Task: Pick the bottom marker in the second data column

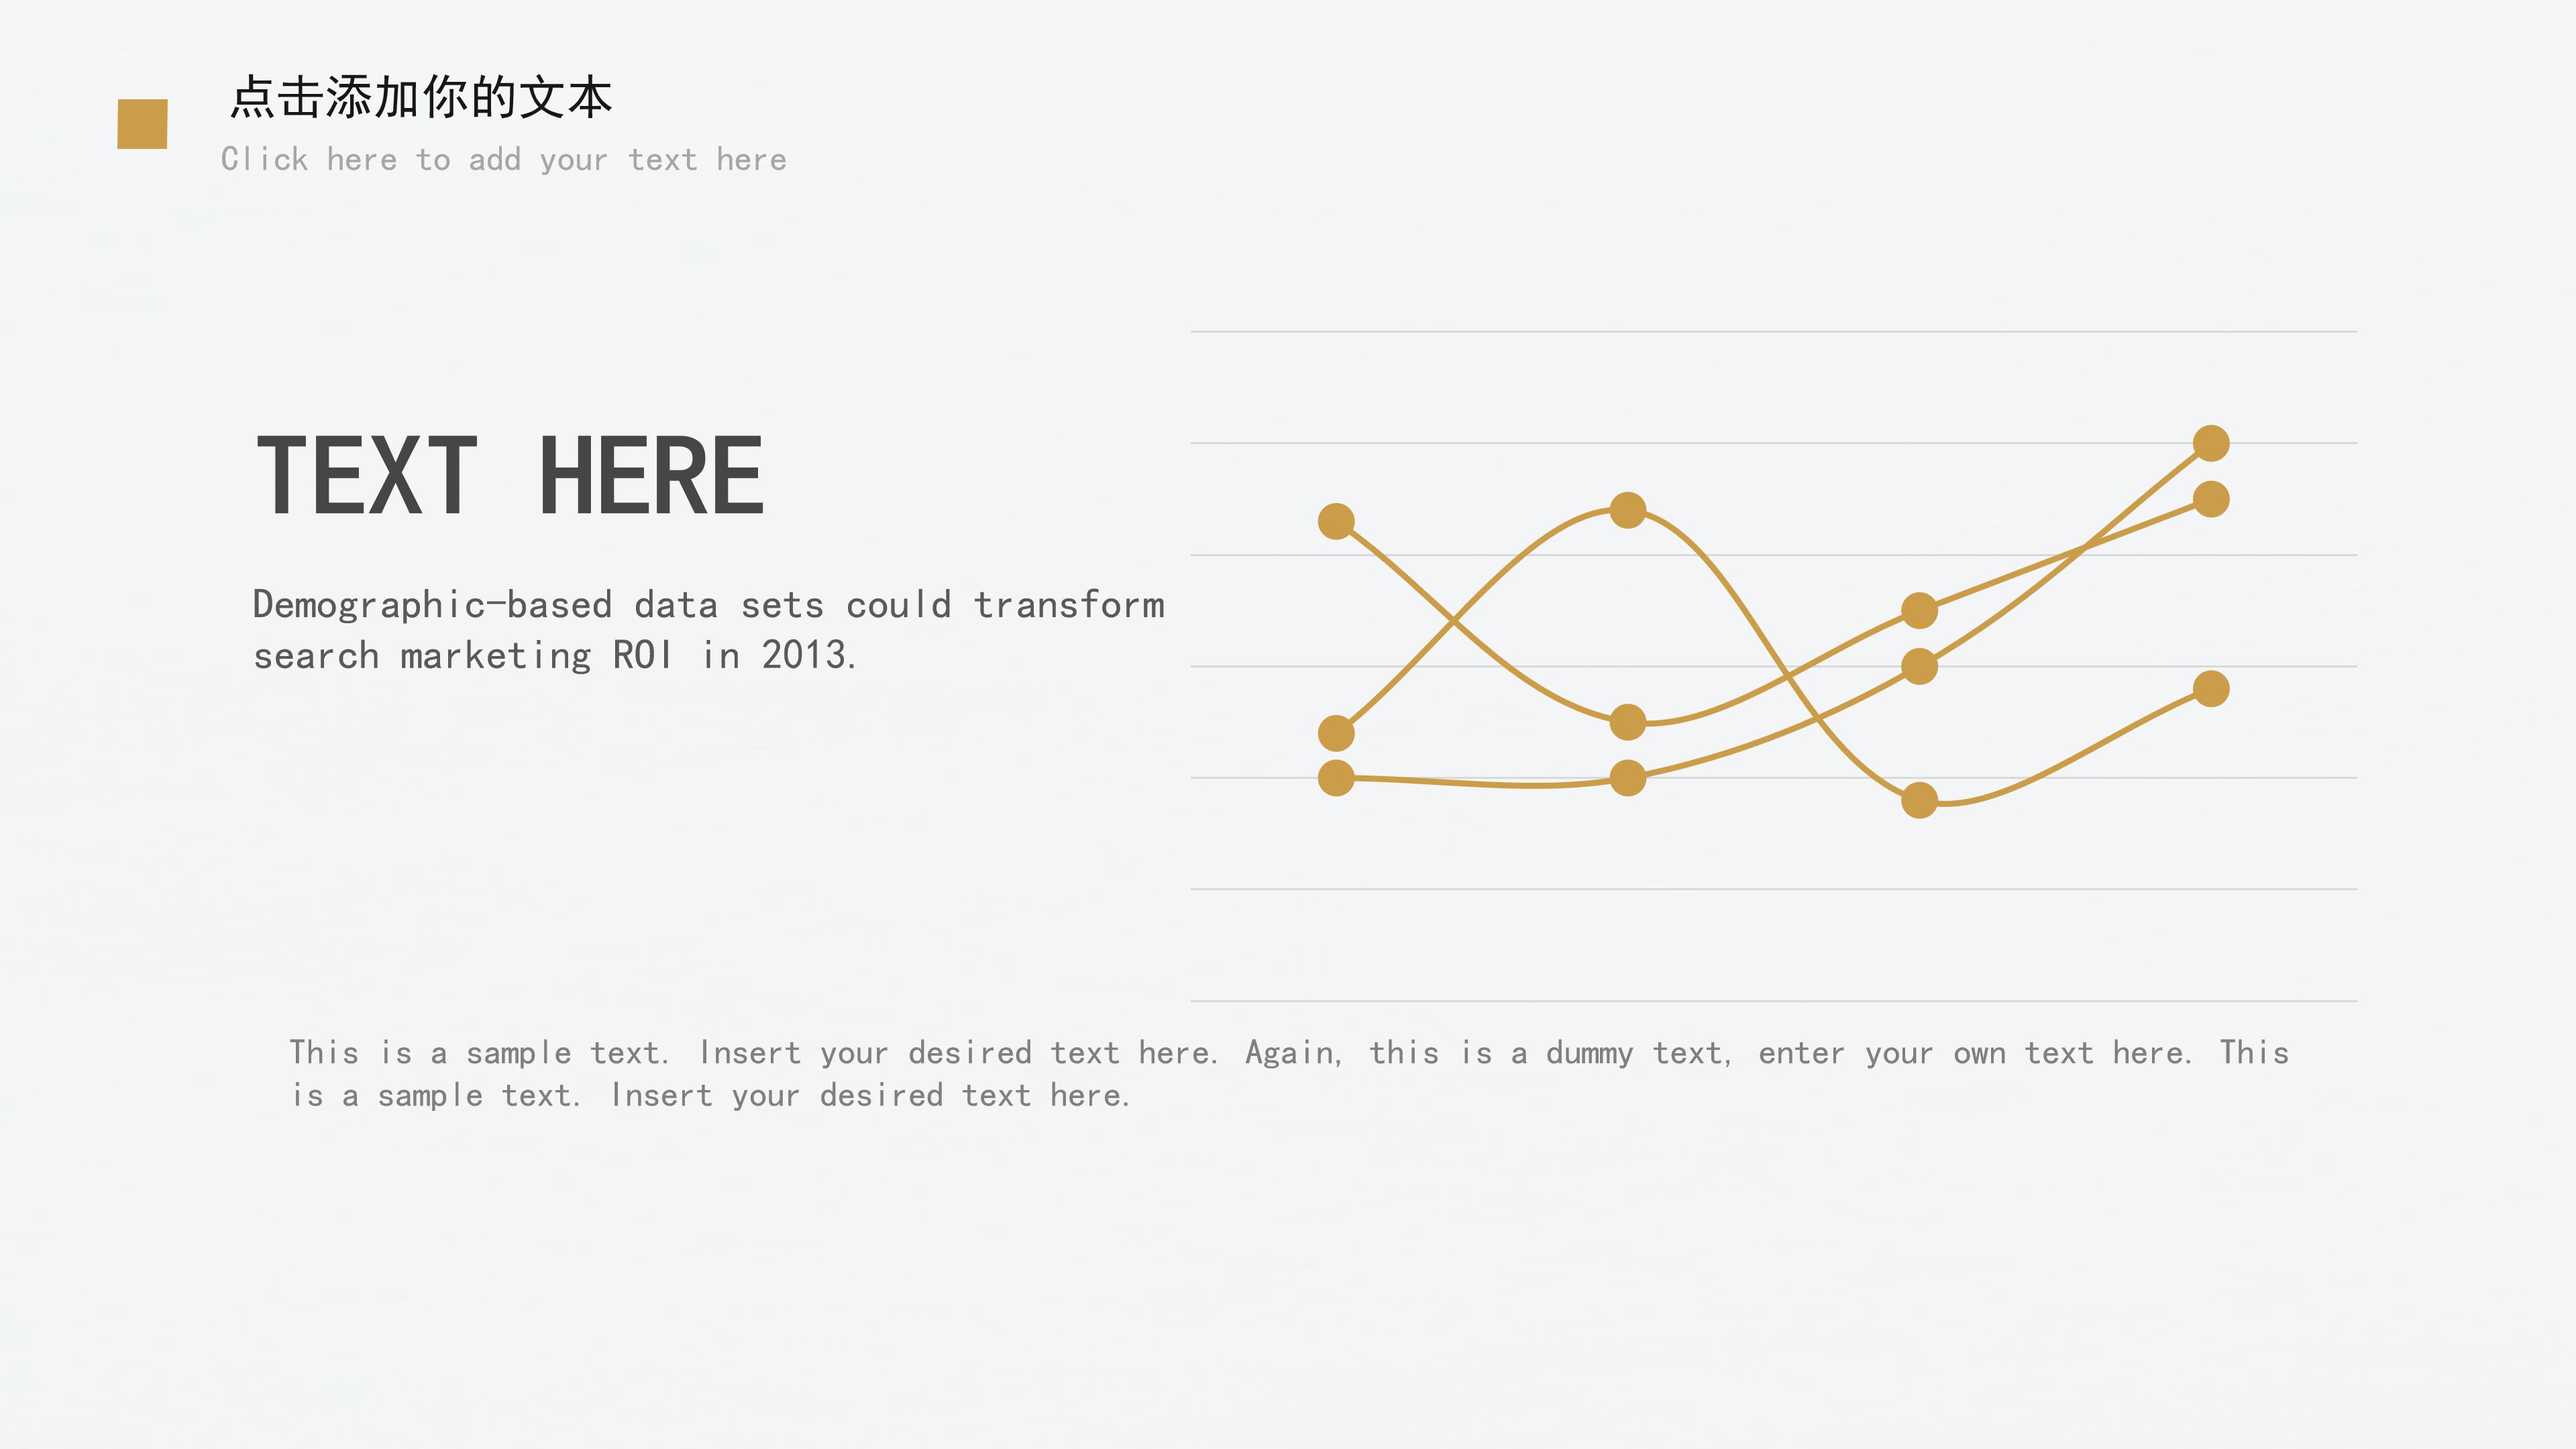Action: [1628, 778]
